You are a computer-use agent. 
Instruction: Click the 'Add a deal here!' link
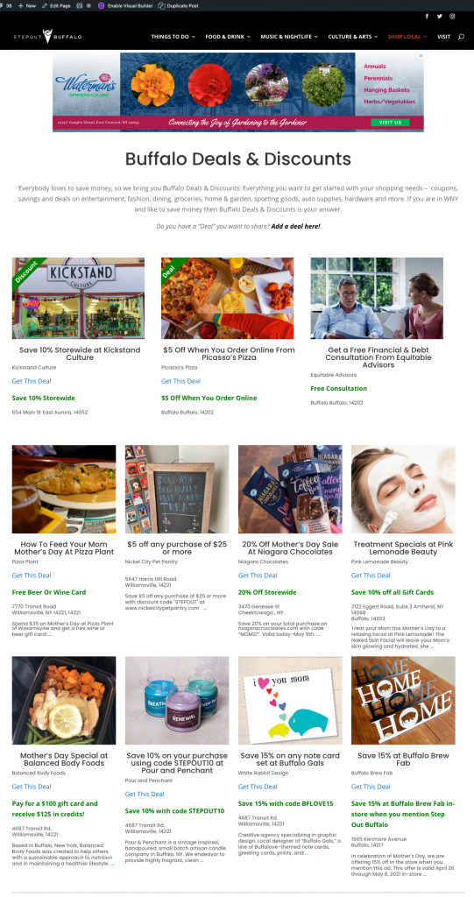295,227
